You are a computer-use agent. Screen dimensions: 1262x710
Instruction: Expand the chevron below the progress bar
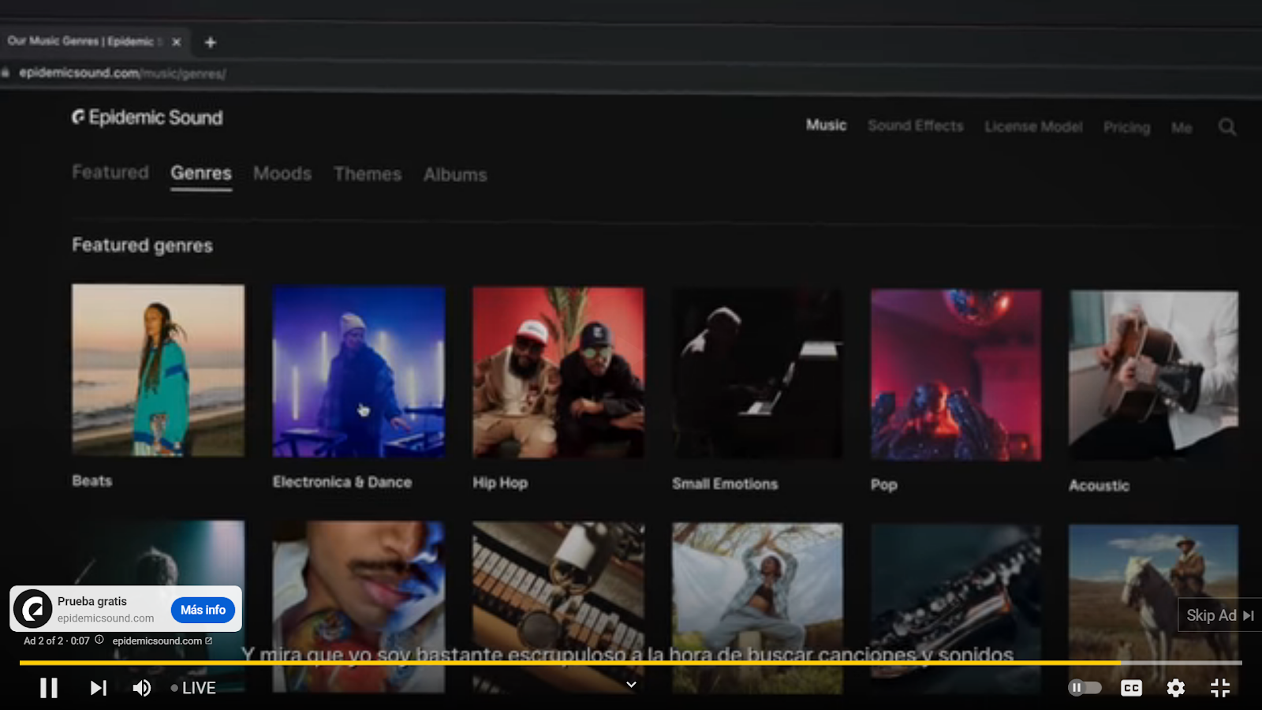point(631,684)
